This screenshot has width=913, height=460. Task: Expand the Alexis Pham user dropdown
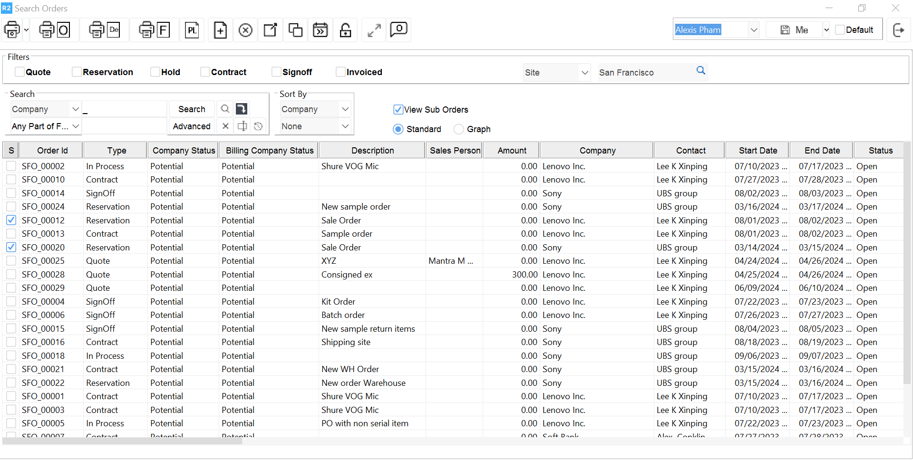pos(754,30)
